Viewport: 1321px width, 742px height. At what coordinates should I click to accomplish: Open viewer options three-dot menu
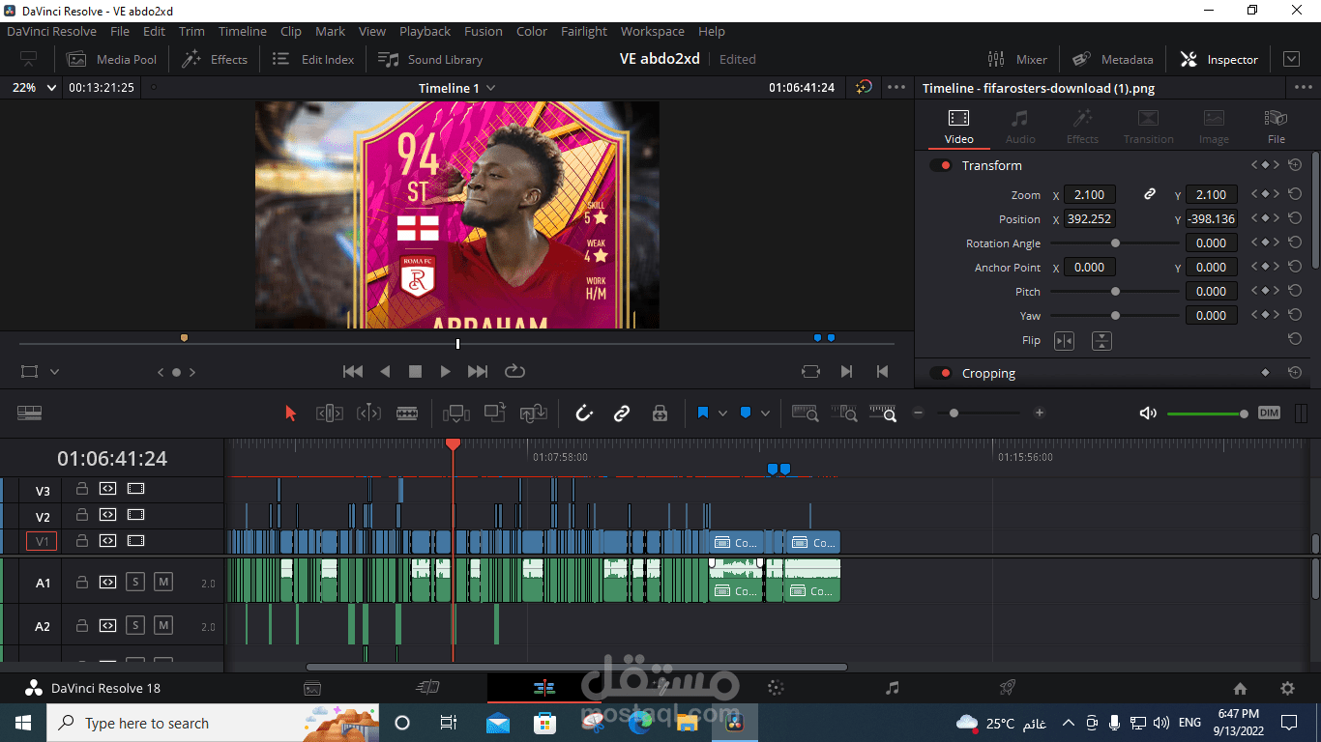pos(896,87)
